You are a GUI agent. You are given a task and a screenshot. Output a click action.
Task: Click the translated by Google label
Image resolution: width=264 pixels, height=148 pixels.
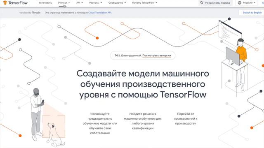click(30, 13)
